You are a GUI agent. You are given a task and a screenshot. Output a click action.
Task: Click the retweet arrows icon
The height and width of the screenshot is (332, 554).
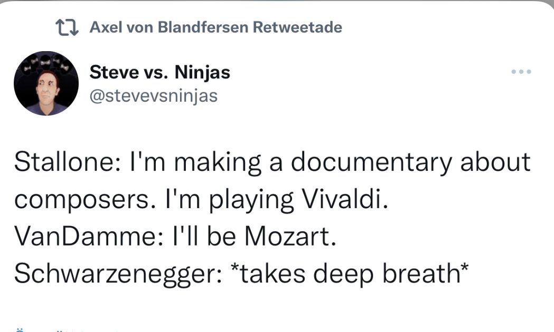click(68, 27)
